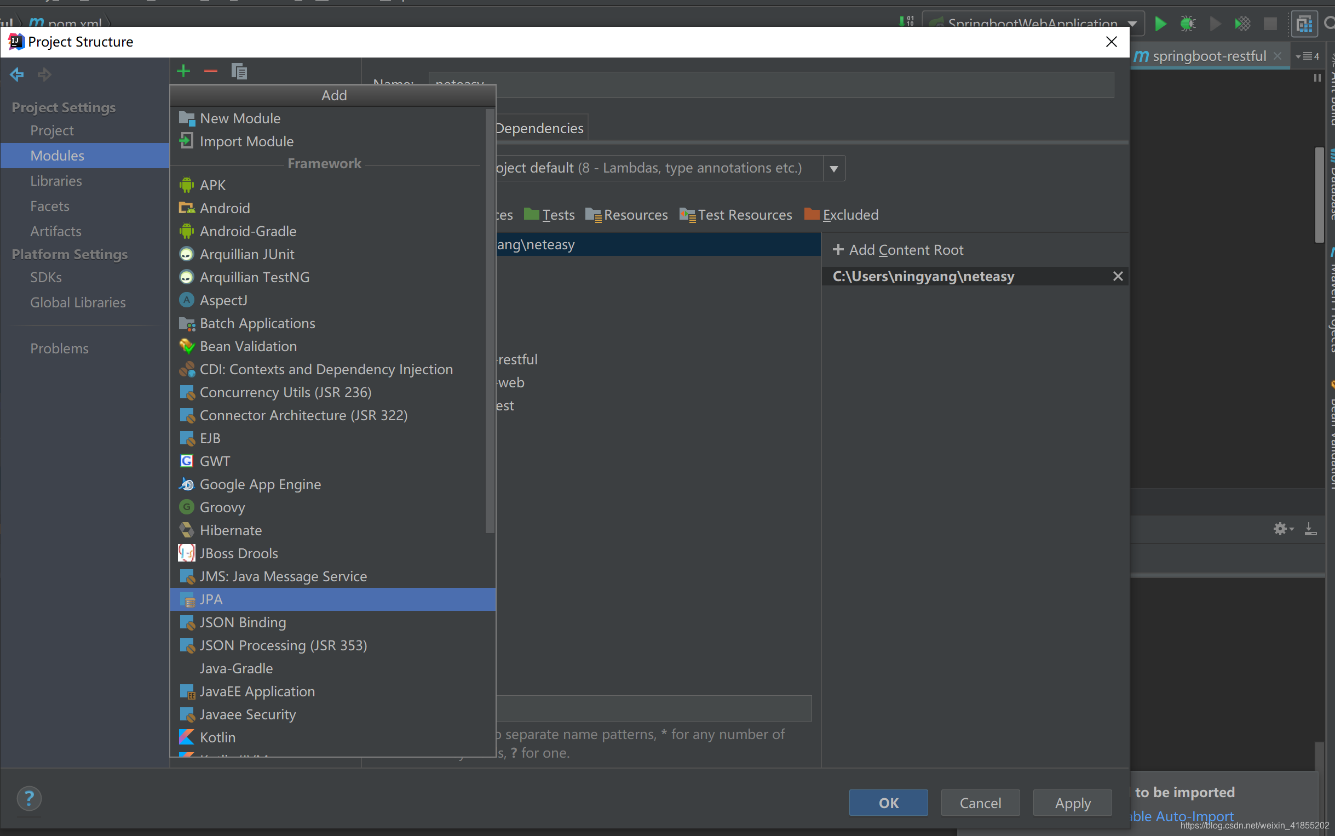Select JBoss Drools framework
This screenshot has width=1335, height=836.
coord(332,553)
